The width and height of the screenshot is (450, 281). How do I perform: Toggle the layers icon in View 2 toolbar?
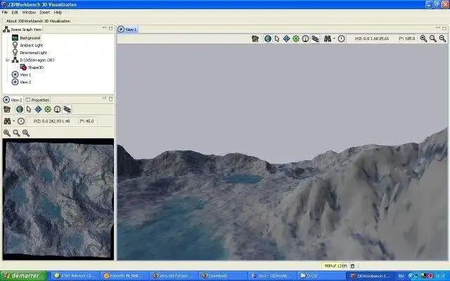point(67,110)
